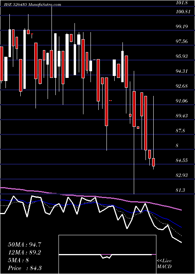Click the 89.43 price axis label
This screenshot has width=195, height=274.
(182, 116)
